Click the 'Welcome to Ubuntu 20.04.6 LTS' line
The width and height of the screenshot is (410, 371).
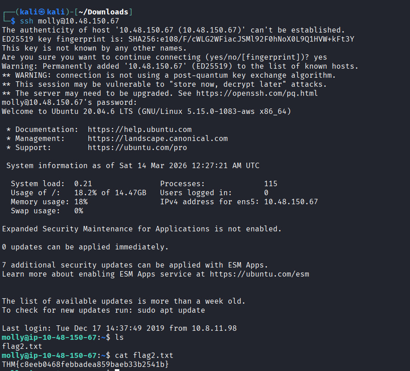(x=68, y=112)
